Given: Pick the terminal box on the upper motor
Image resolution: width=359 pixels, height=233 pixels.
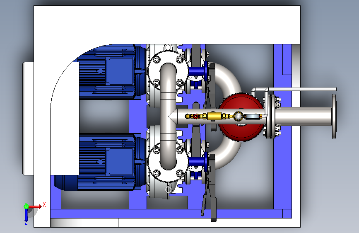Looking at the screenshot, I should coord(120,71).
